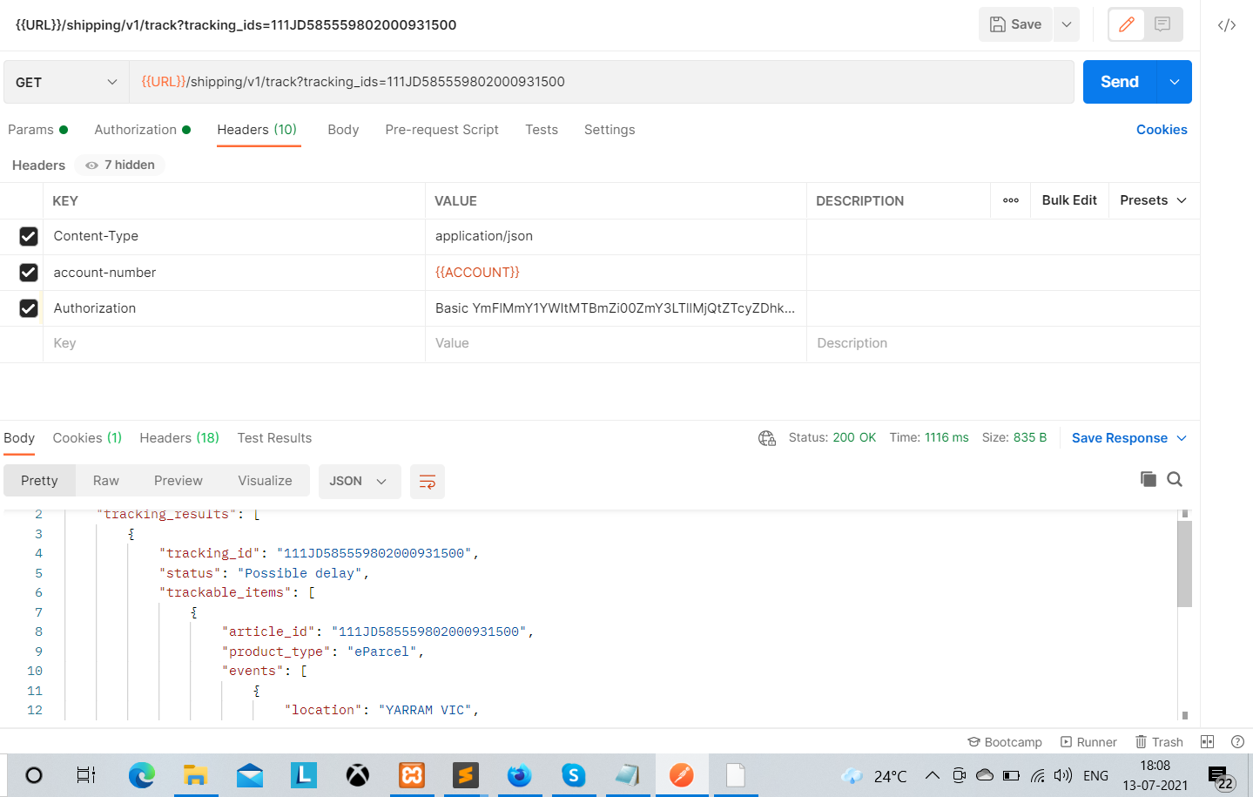
Task: Open the comments icon
Action: [x=1162, y=24]
